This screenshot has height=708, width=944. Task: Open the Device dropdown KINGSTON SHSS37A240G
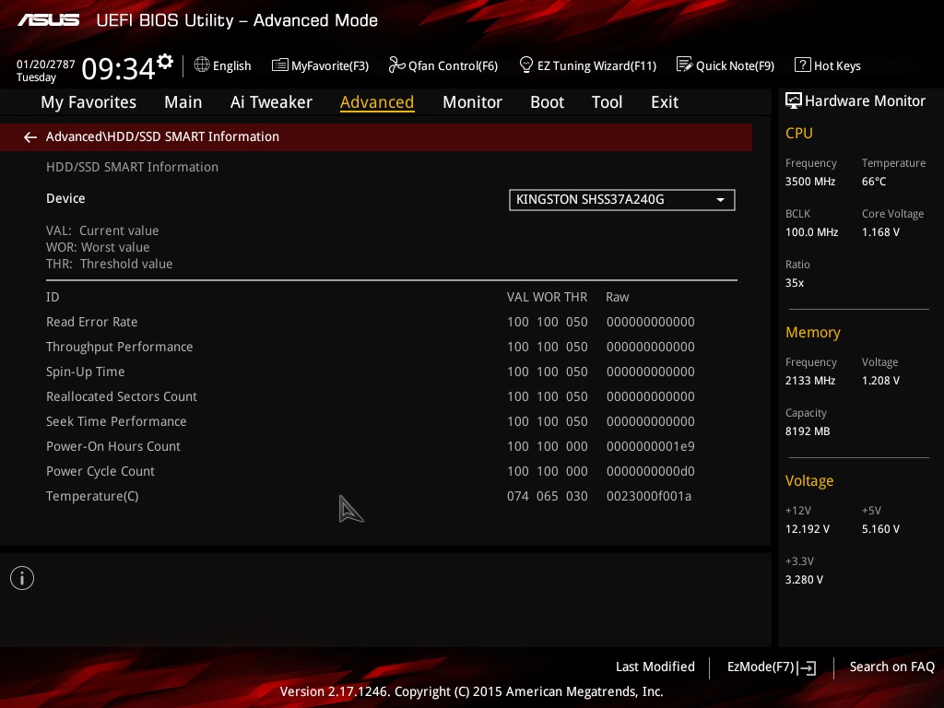click(x=622, y=200)
